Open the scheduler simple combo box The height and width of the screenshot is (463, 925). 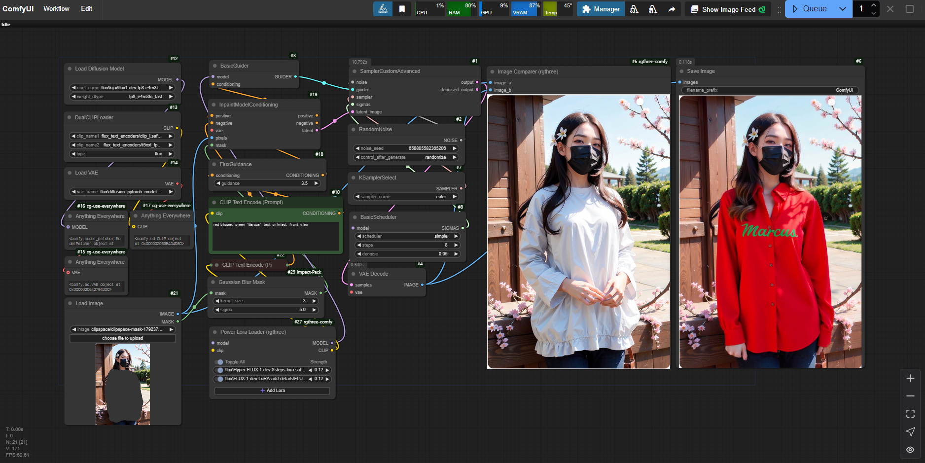(x=407, y=236)
